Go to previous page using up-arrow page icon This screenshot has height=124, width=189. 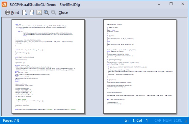click(32, 12)
